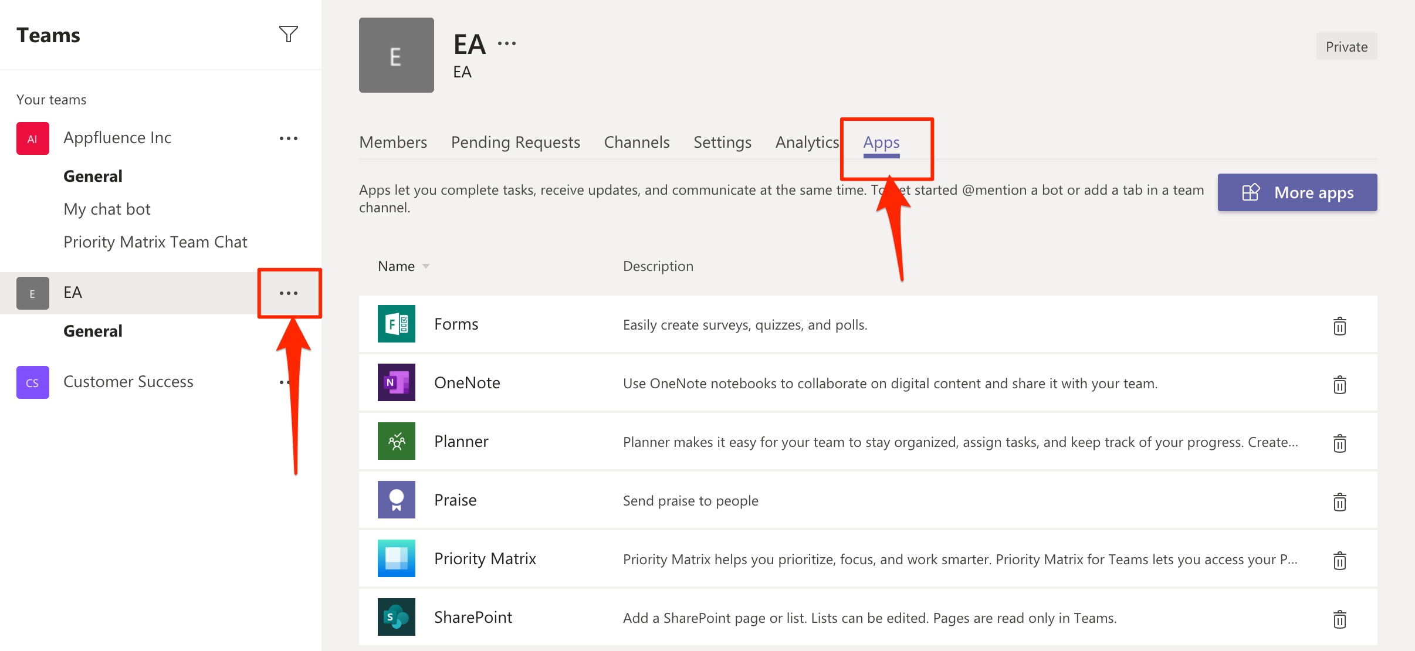Sort apps using the Name column arrow
The height and width of the screenshot is (651, 1415).
click(426, 266)
